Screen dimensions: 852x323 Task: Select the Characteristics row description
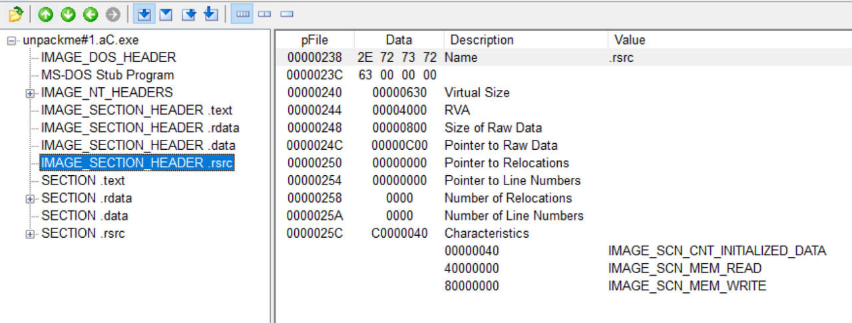coord(487,233)
